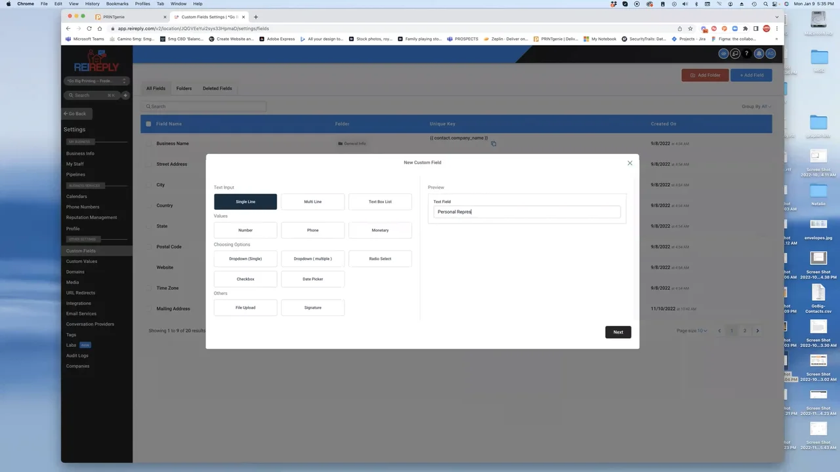Open the Page size dropdown
The height and width of the screenshot is (472, 840).
692,331
